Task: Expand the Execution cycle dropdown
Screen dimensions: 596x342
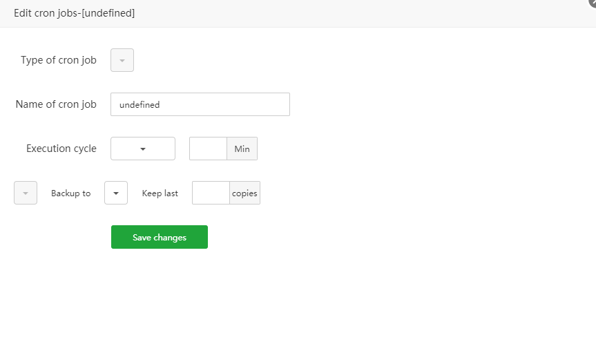Action: tap(143, 149)
